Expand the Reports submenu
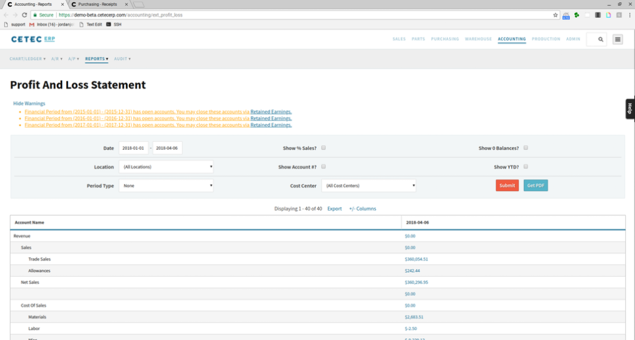 coord(97,59)
